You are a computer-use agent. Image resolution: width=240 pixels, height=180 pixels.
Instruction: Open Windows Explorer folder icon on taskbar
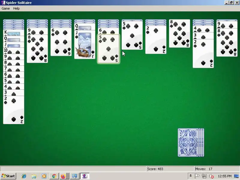(34, 176)
